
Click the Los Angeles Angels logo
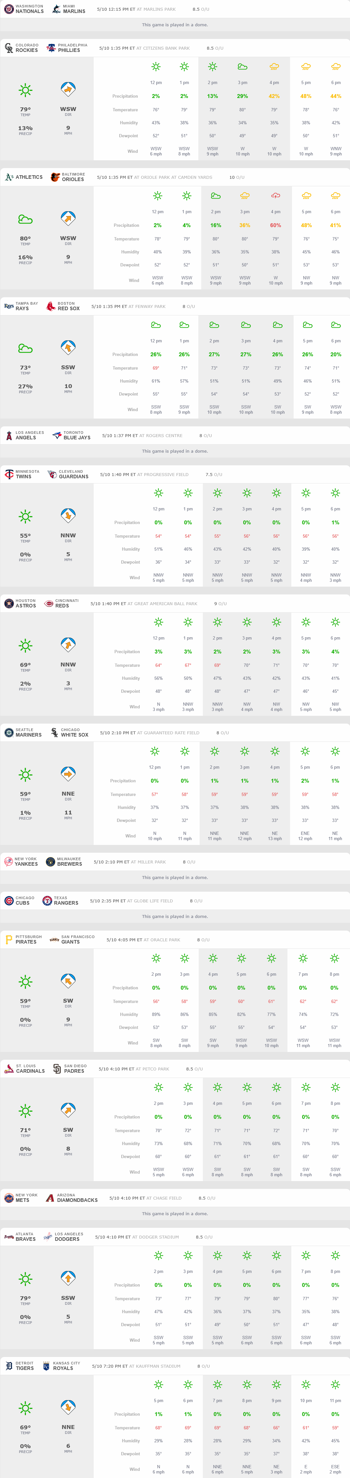tap(9, 435)
